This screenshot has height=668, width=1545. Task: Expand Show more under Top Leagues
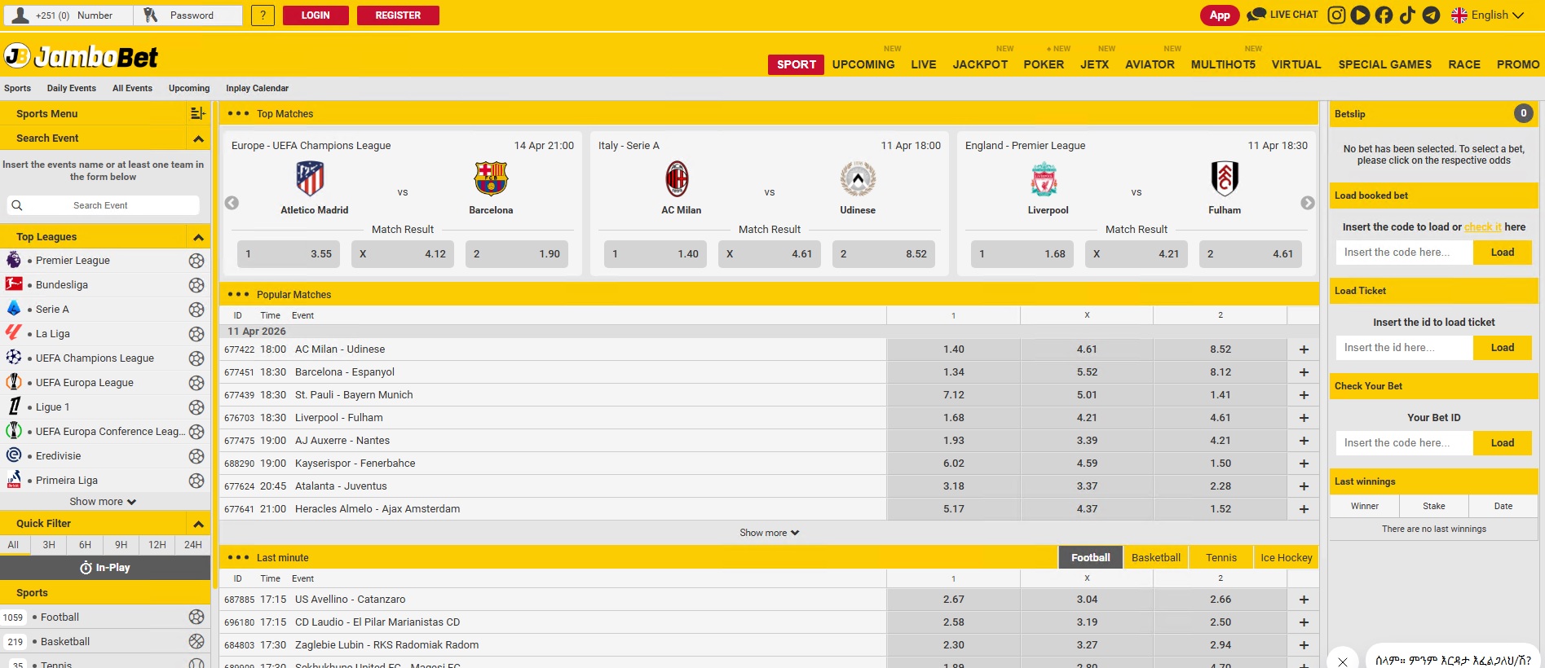(x=103, y=502)
